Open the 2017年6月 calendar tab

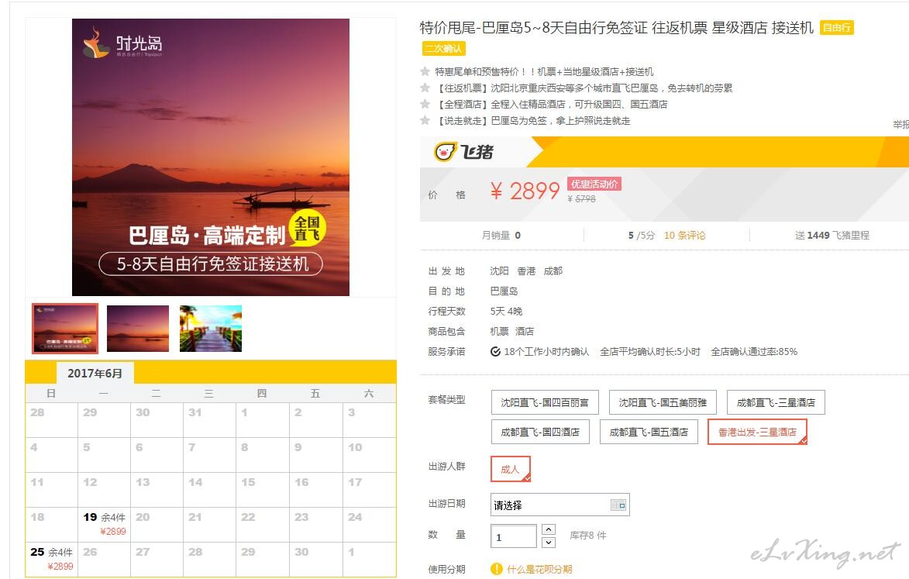pos(95,374)
